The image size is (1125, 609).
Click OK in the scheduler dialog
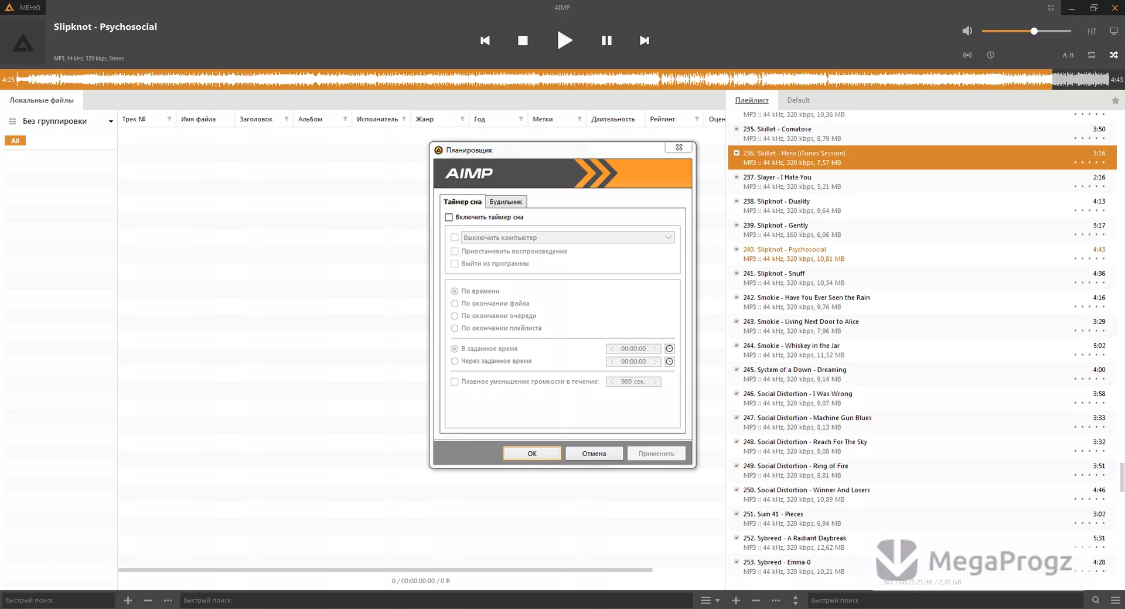532,454
